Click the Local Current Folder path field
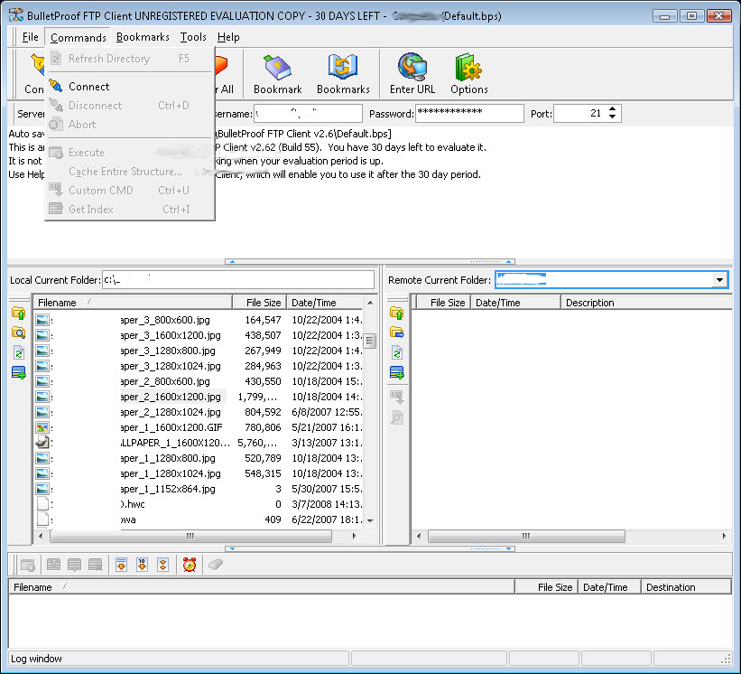Screen dimensions: 741x674 click(238, 280)
